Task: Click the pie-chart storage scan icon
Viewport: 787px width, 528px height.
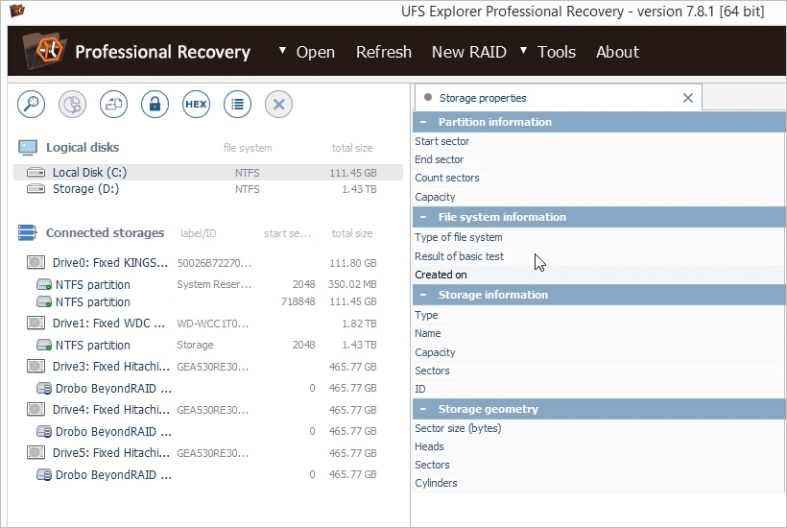Action: pyautogui.click(x=72, y=105)
